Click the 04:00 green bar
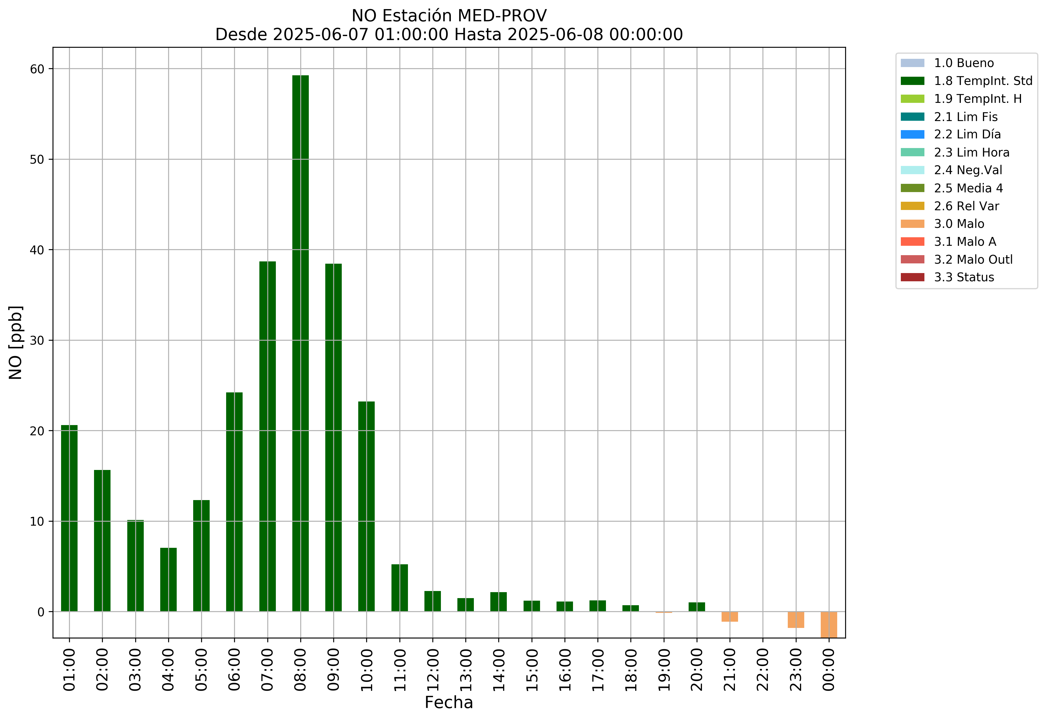 [168, 580]
